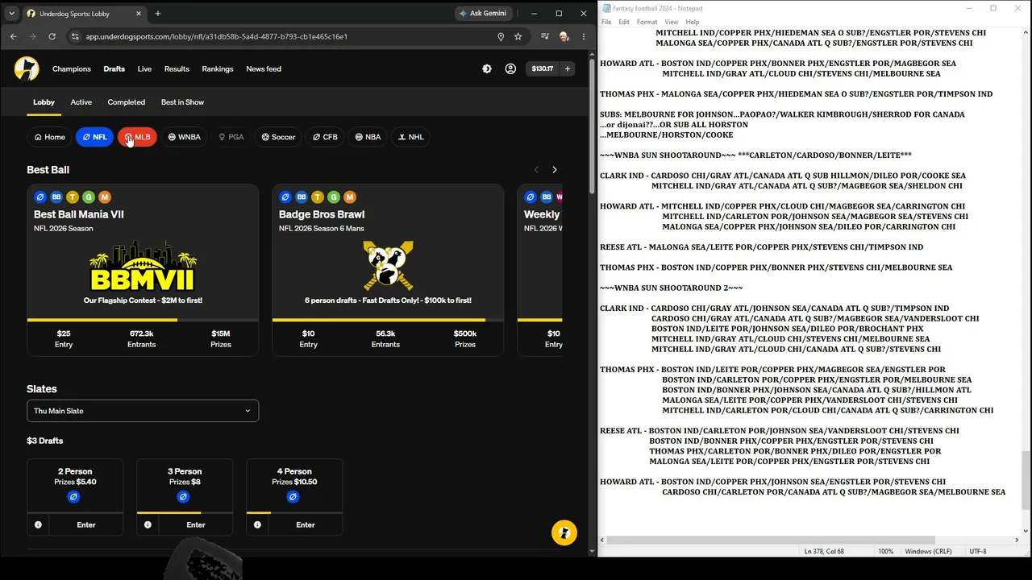Viewport: 1032px width, 580px height.
Task: Toggle the dark/light theme icon
Action: (487, 68)
